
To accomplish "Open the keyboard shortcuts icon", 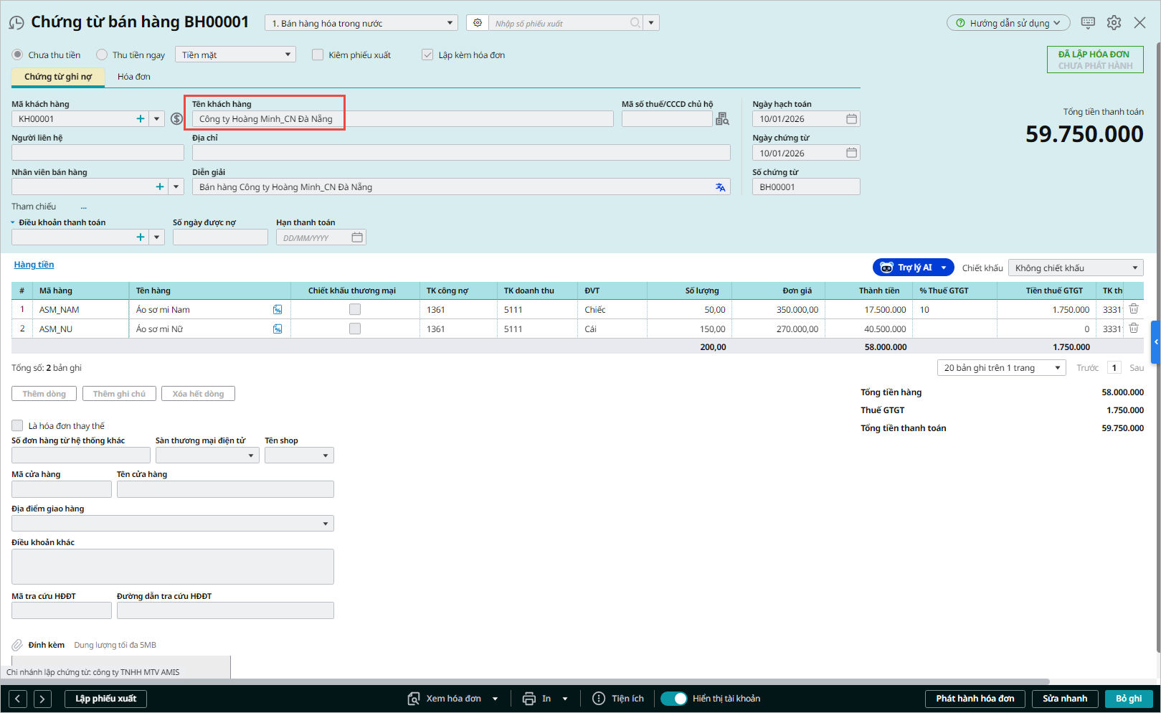I will pyautogui.click(x=1088, y=23).
